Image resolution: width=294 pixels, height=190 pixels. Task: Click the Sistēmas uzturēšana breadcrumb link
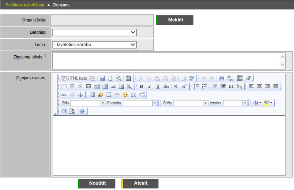coord(25,5)
